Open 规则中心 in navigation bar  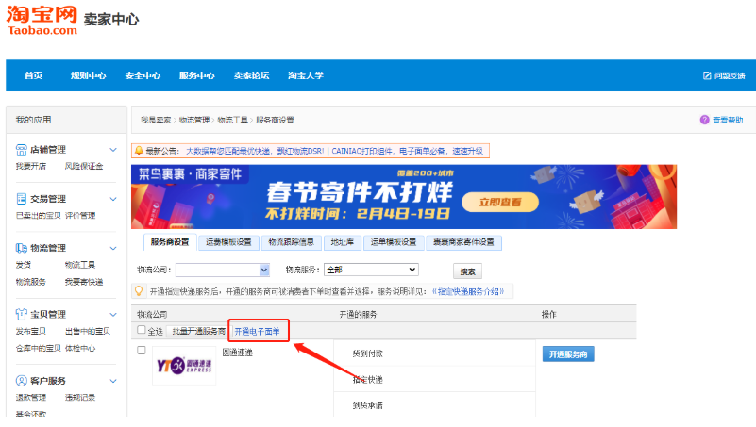88,75
